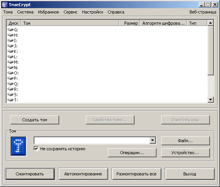Select the G: drive icon
220x187 pixels.
10,30
